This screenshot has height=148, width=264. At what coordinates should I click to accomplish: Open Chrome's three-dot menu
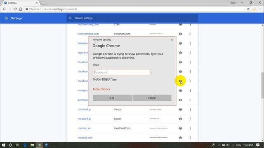click(260, 9)
